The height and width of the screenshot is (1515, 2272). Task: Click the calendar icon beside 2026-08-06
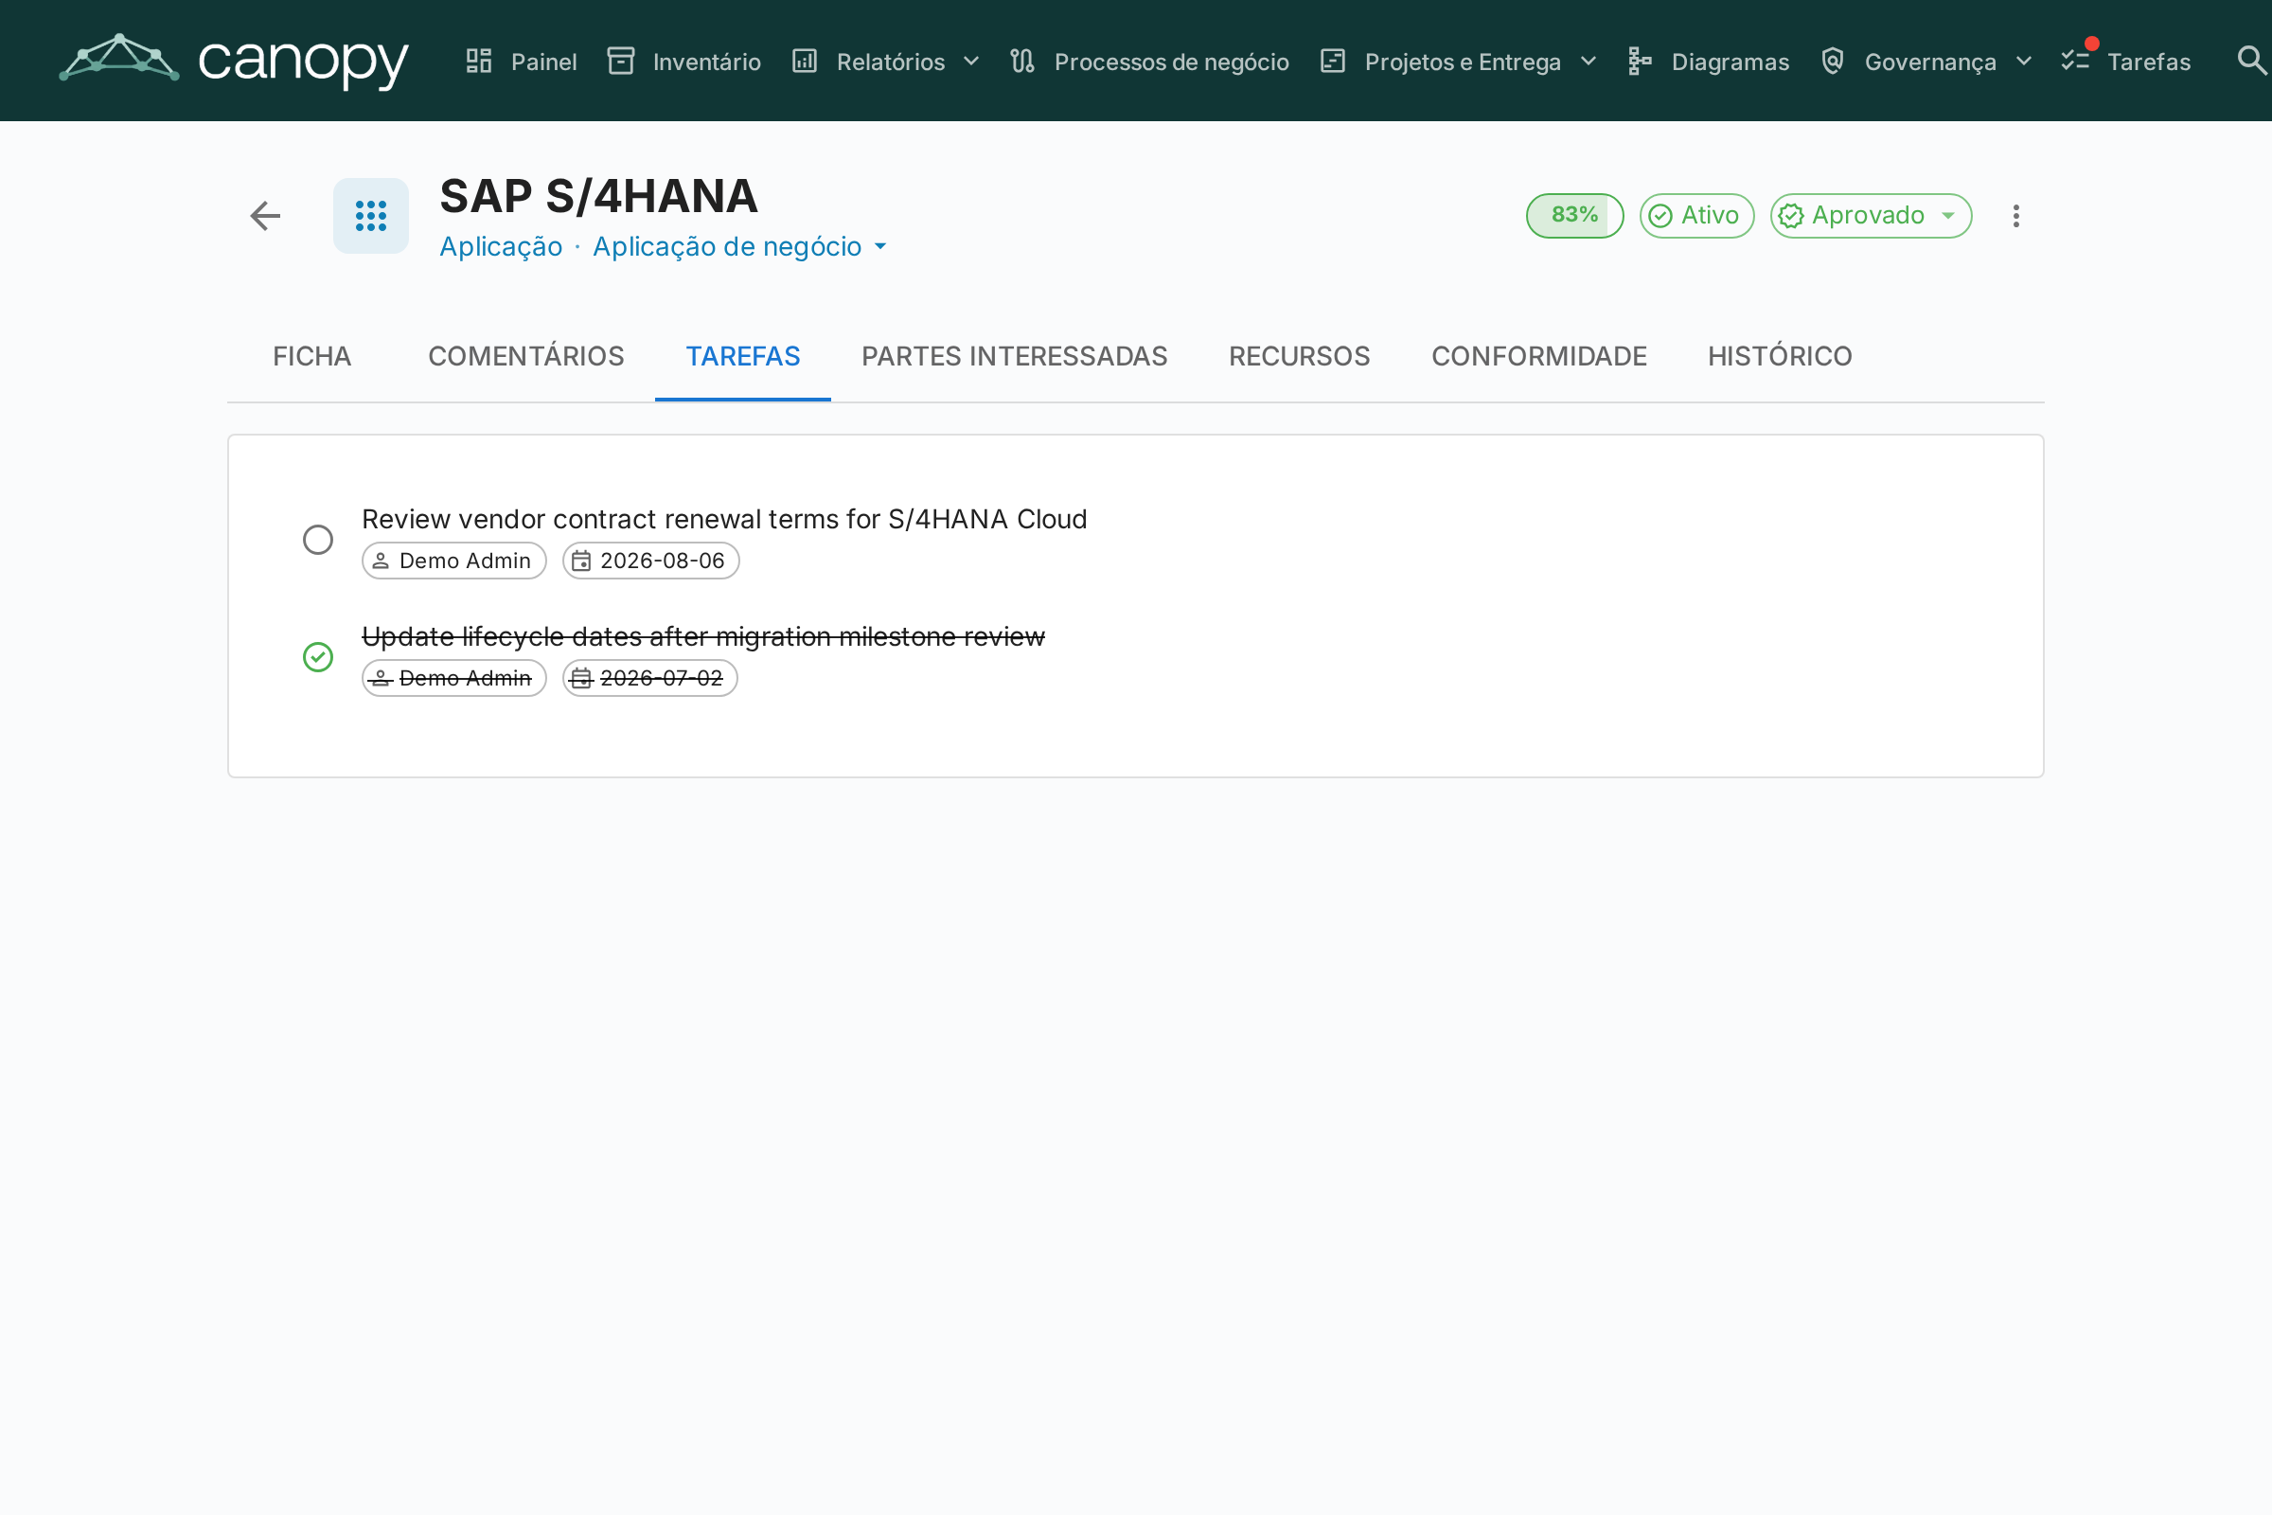click(x=581, y=561)
